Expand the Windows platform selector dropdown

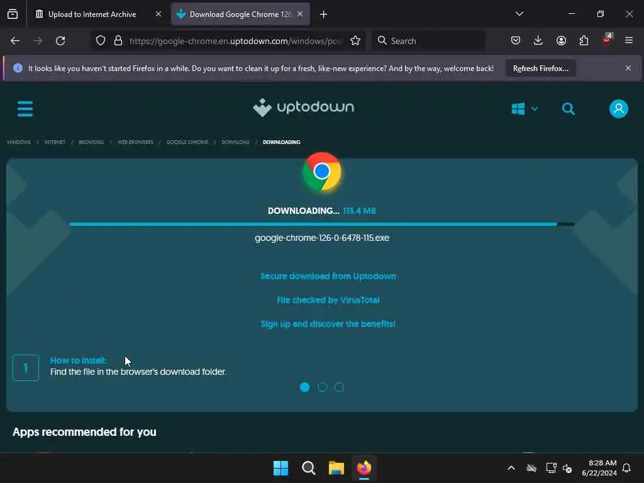pos(525,109)
